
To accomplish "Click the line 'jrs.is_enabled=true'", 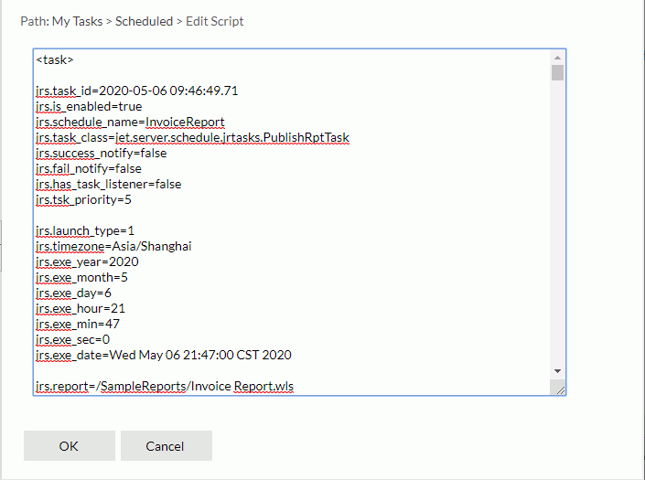I will pos(89,106).
